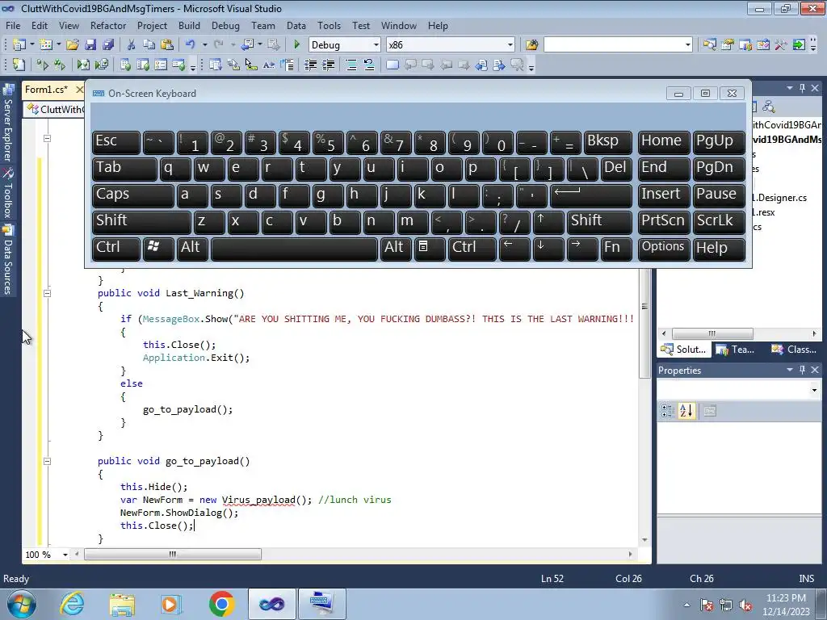Toggle the Fn key on On-Screen Keyboard
The height and width of the screenshot is (620, 827).
point(616,248)
